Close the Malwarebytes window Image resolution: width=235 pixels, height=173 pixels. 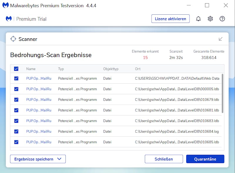[x=226, y=5]
